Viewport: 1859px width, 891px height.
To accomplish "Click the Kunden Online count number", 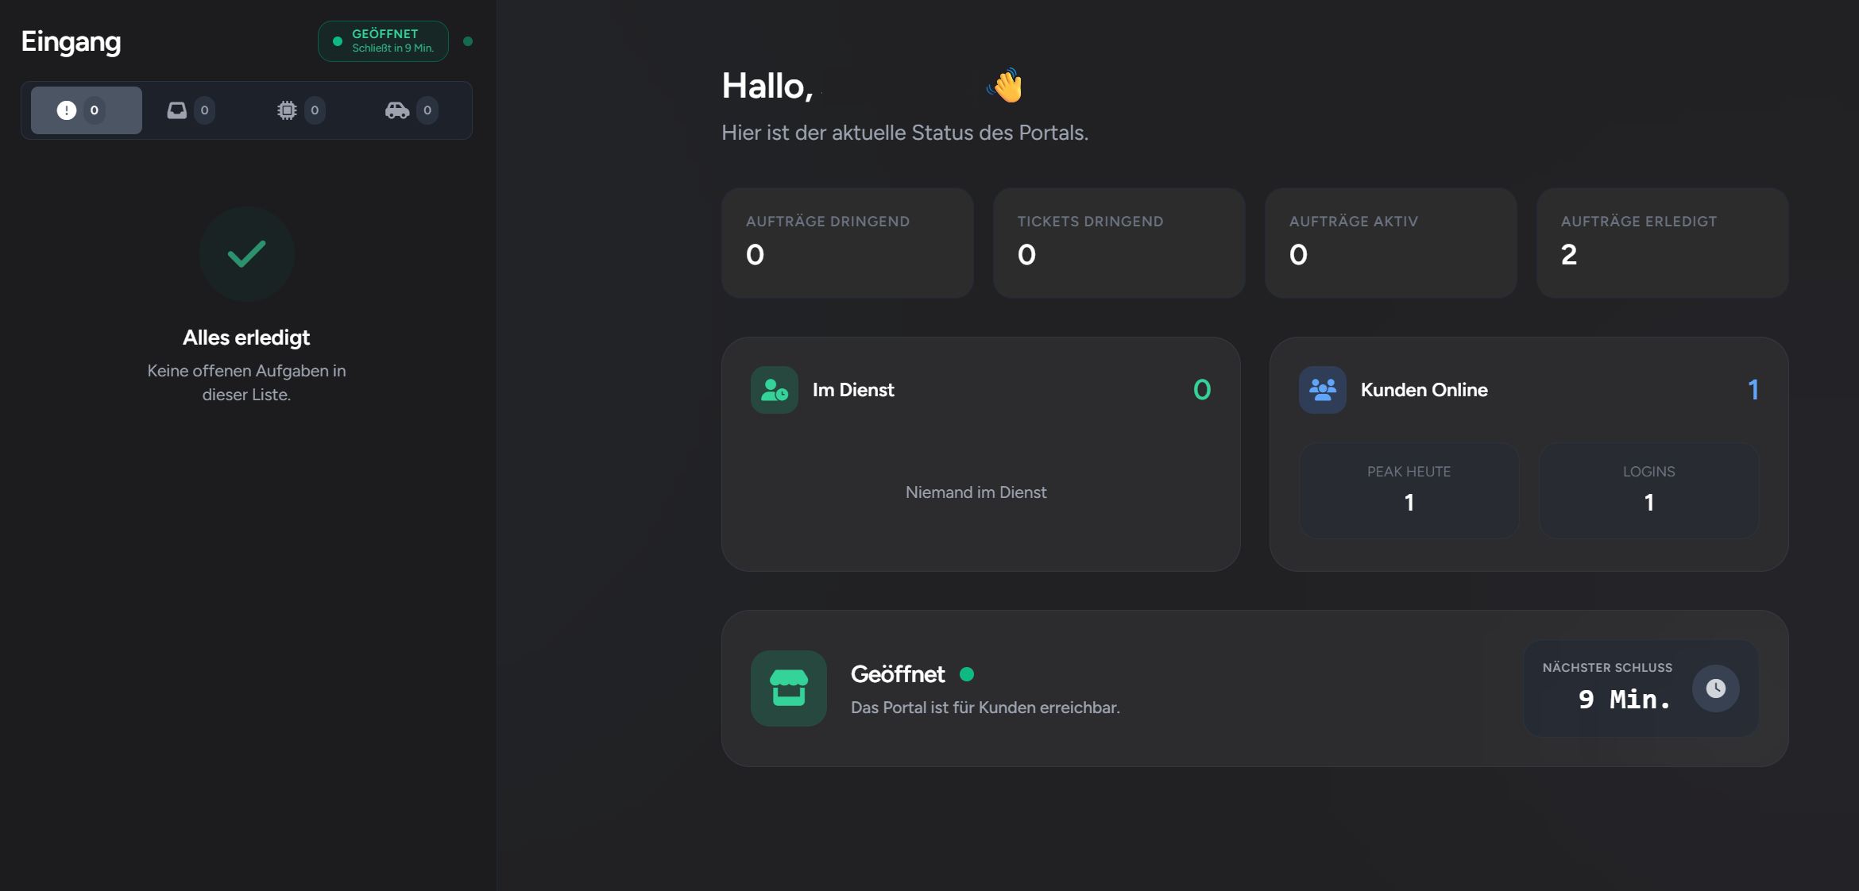I will tap(1753, 390).
